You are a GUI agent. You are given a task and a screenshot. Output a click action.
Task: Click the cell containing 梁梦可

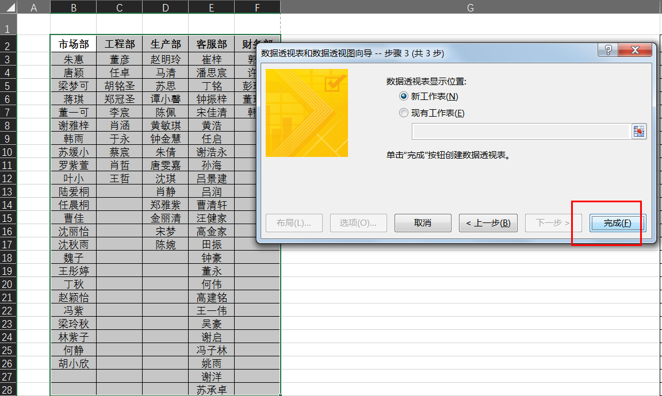(x=74, y=86)
